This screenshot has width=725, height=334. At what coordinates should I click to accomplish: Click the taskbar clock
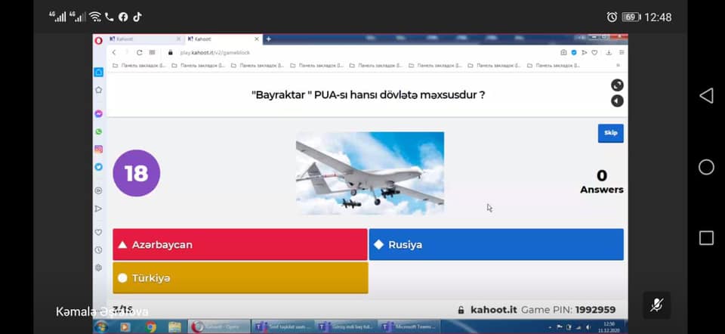point(609,327)
